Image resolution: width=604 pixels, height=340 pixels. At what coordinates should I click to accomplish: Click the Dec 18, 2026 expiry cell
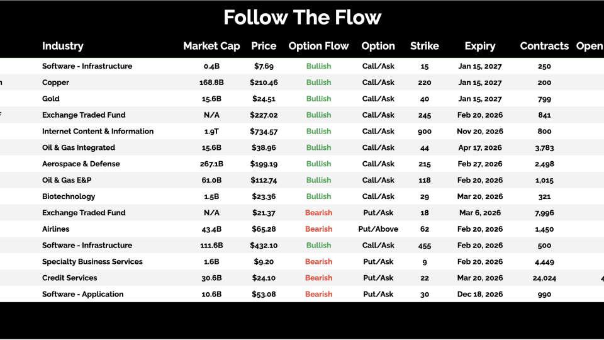pos(479,295)
